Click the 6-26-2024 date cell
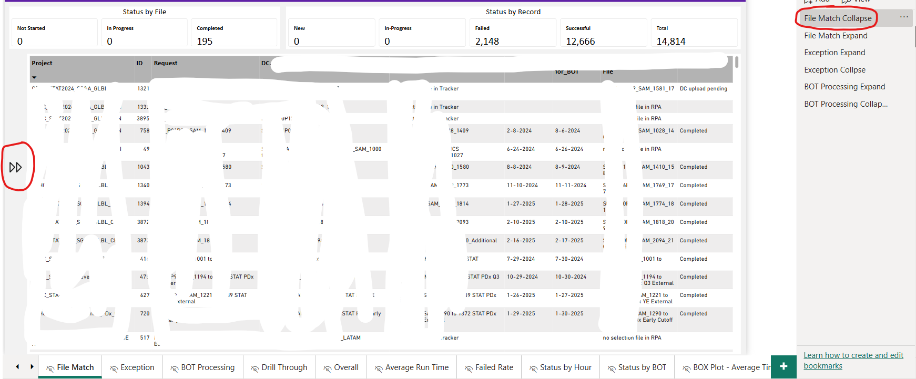Image resolution: width=916 pixels, height=379 pixels. coord(569,149)
